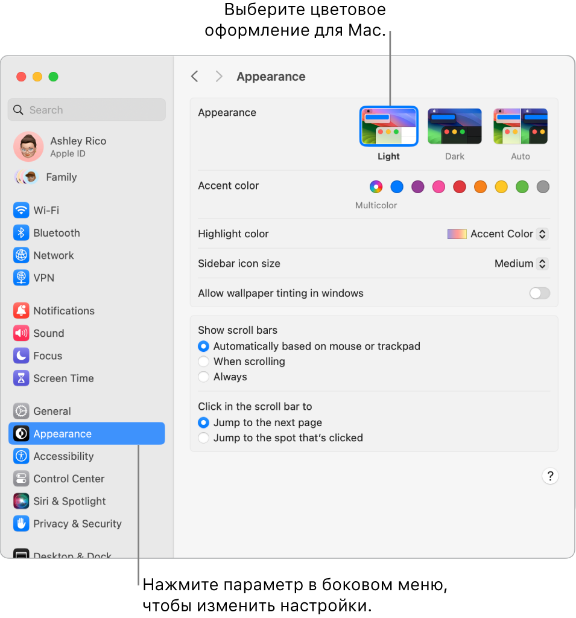Click the Screen Time hourglass icon
576x618 pixels.
(x=21, y=378)
